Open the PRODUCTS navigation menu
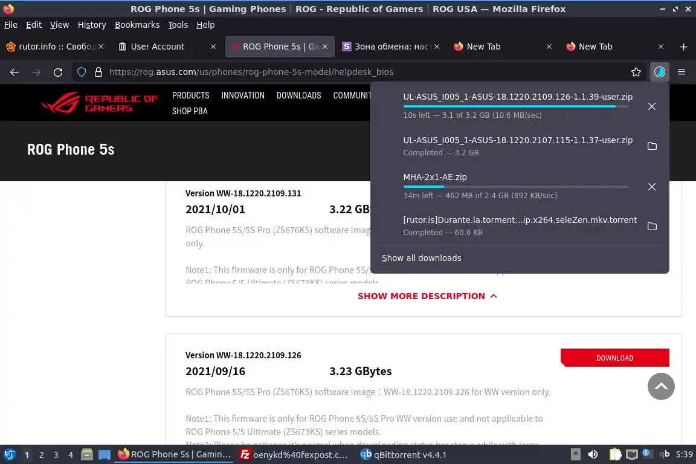The height and width of the screenshot is (464, 696). [190, 95]
